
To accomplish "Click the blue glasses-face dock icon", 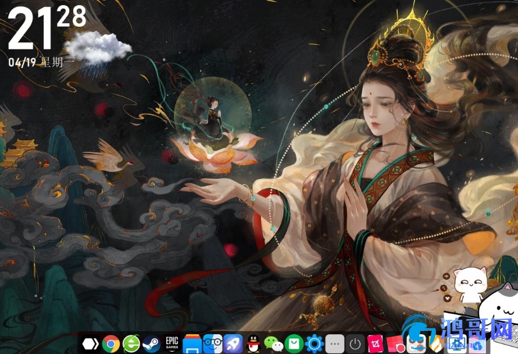I will pos(212,344).
